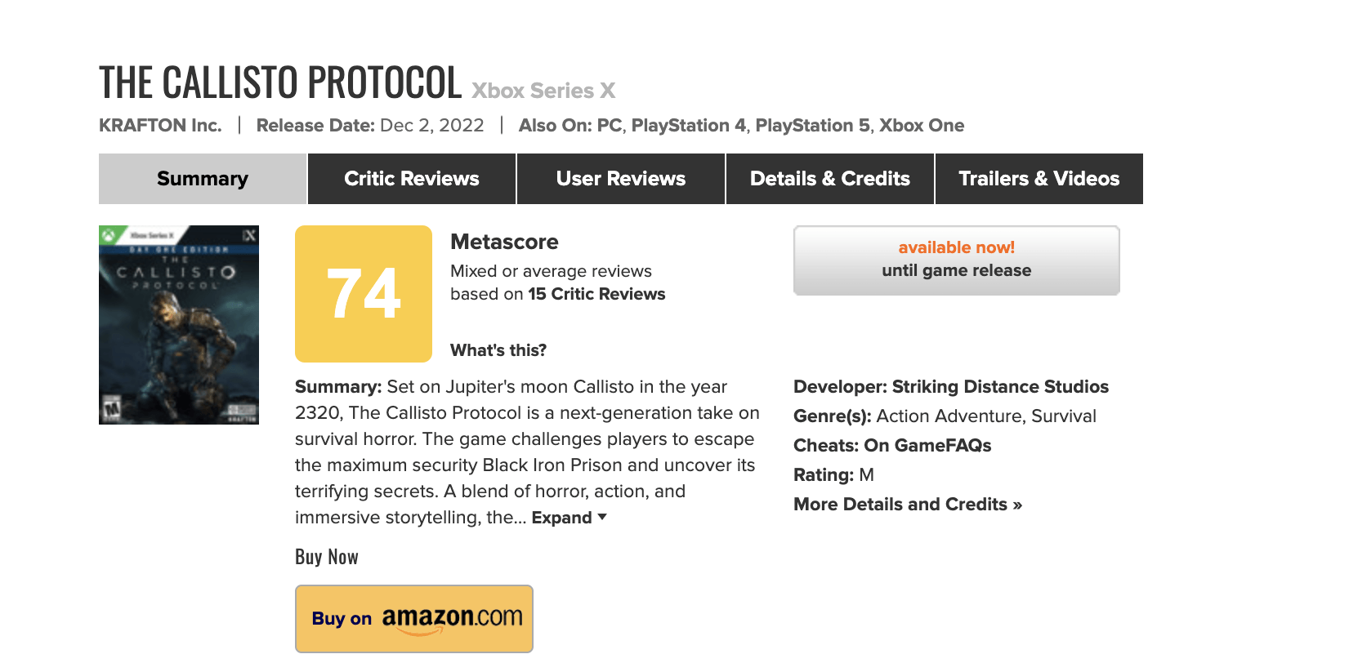The width and height of the screenshot is (1358, 663).
Task: Click the Buy on Amazon.com button
Action: click(x=414, y=618)
